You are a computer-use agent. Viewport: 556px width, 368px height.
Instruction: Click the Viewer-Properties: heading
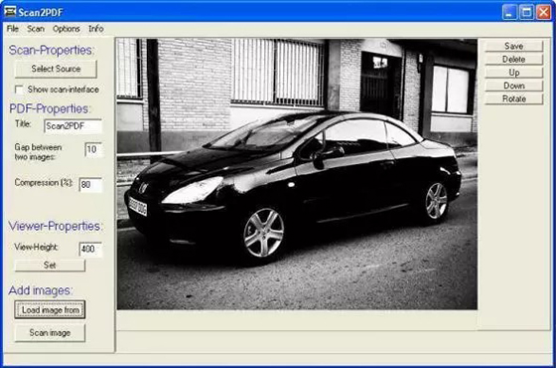(56, 226)
